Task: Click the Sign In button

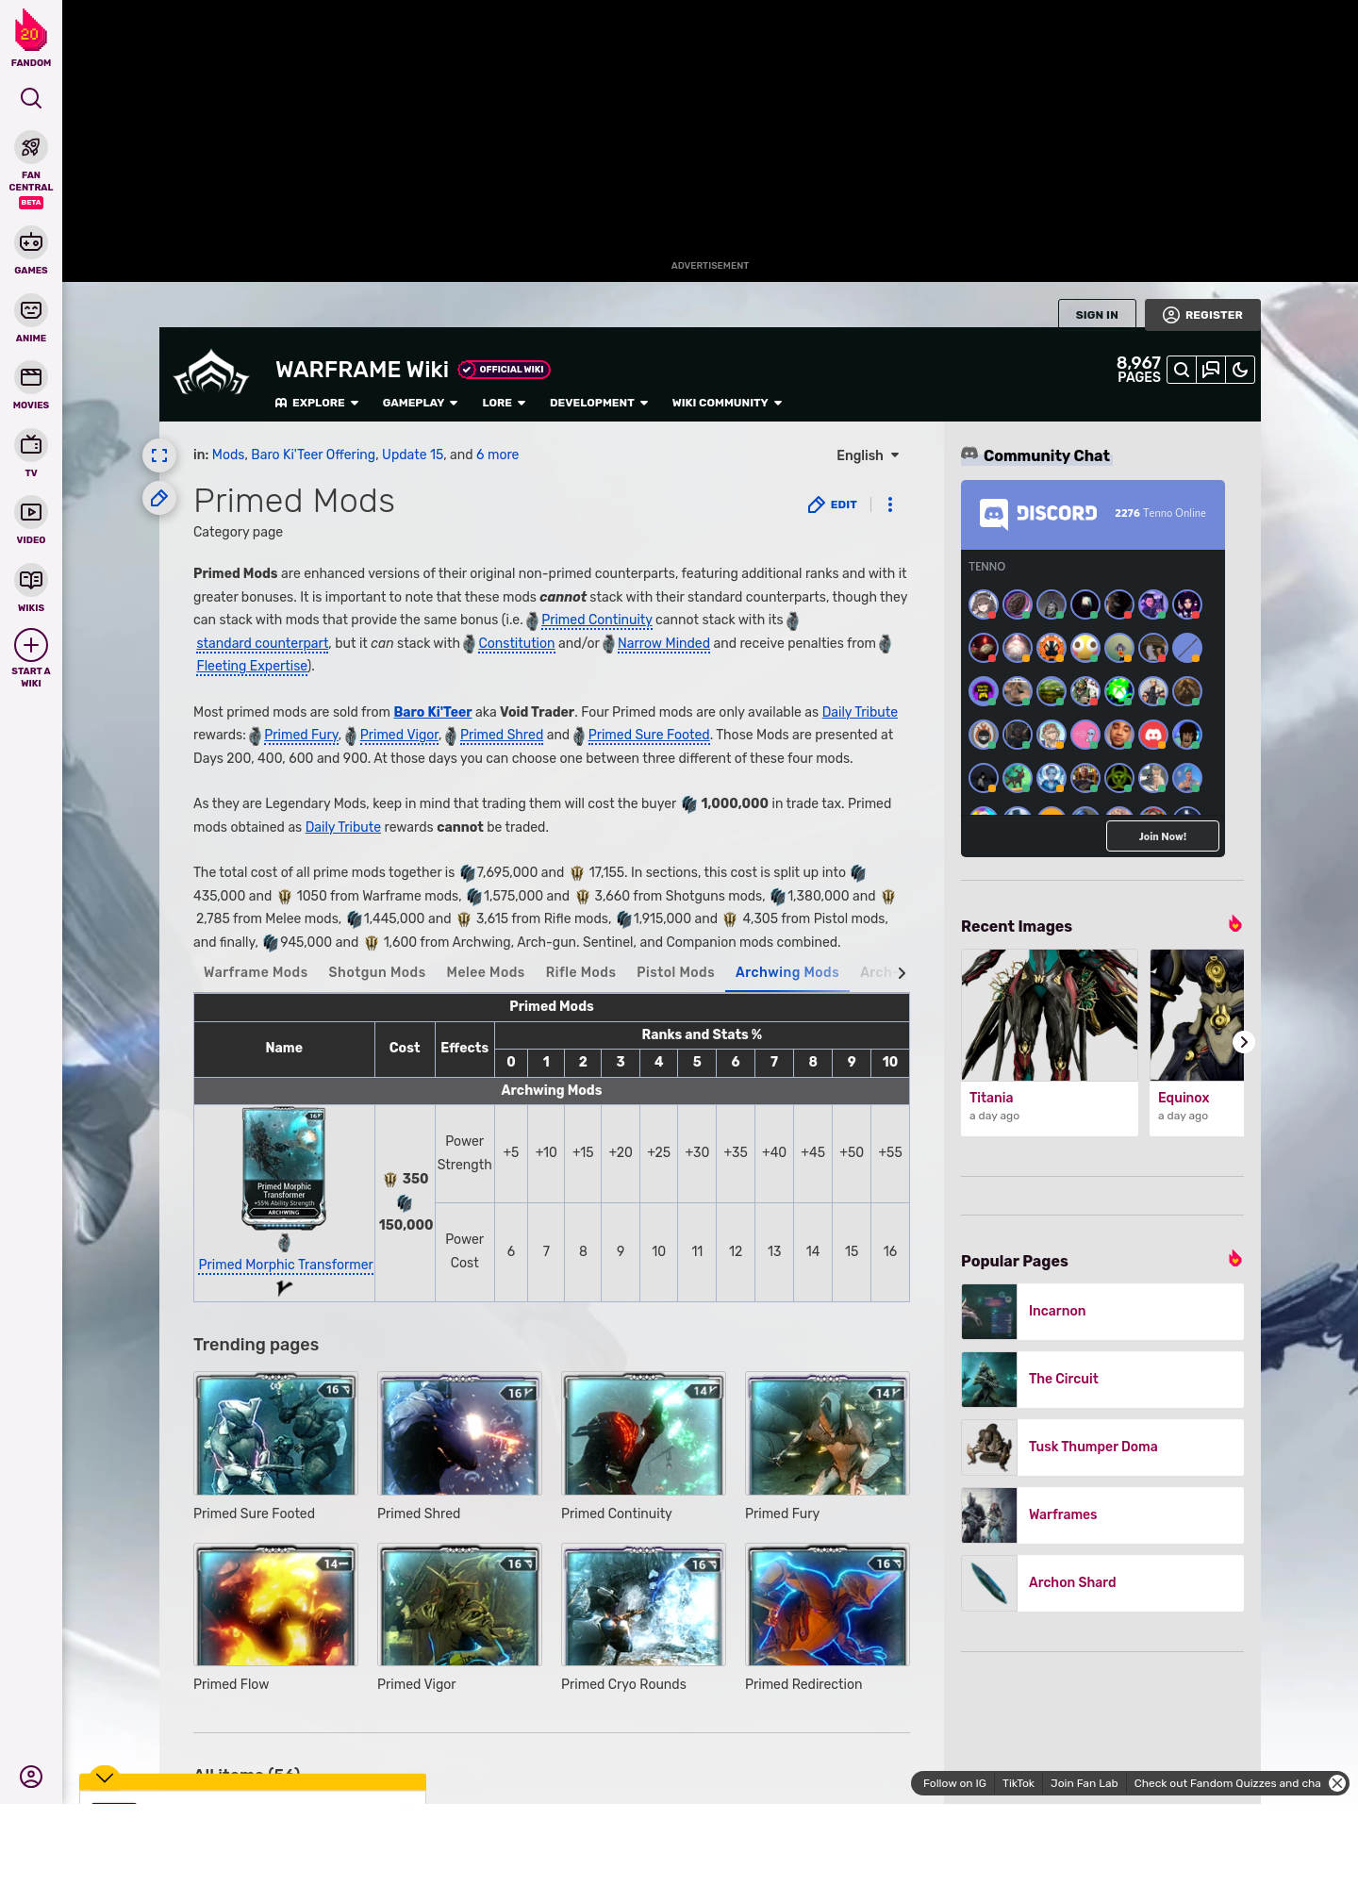Action: coord(1097,315)
